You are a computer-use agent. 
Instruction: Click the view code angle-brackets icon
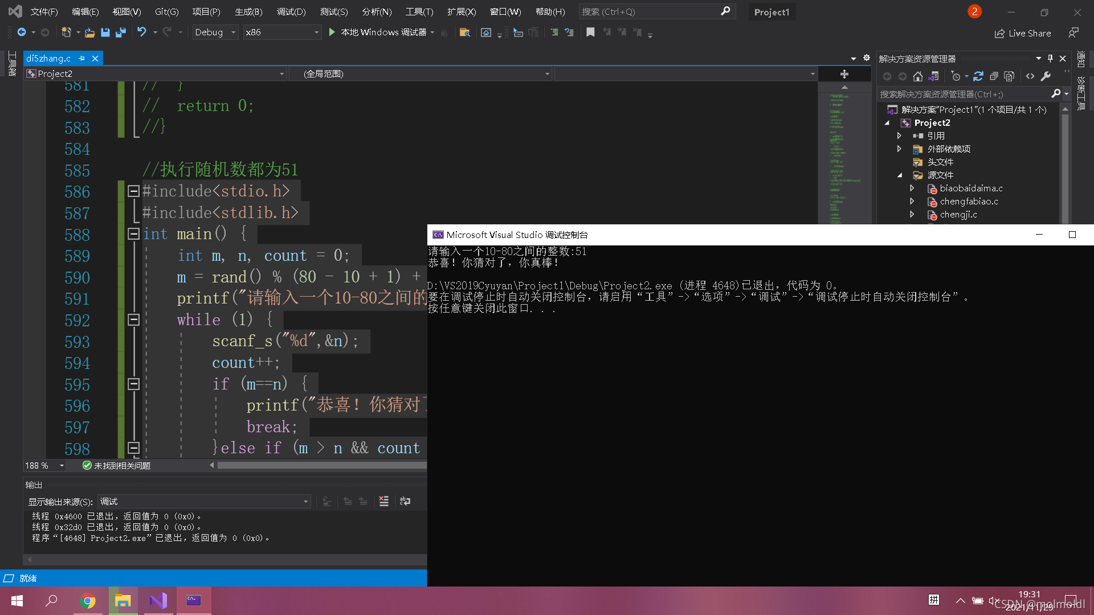click(x=1030, y=76)
